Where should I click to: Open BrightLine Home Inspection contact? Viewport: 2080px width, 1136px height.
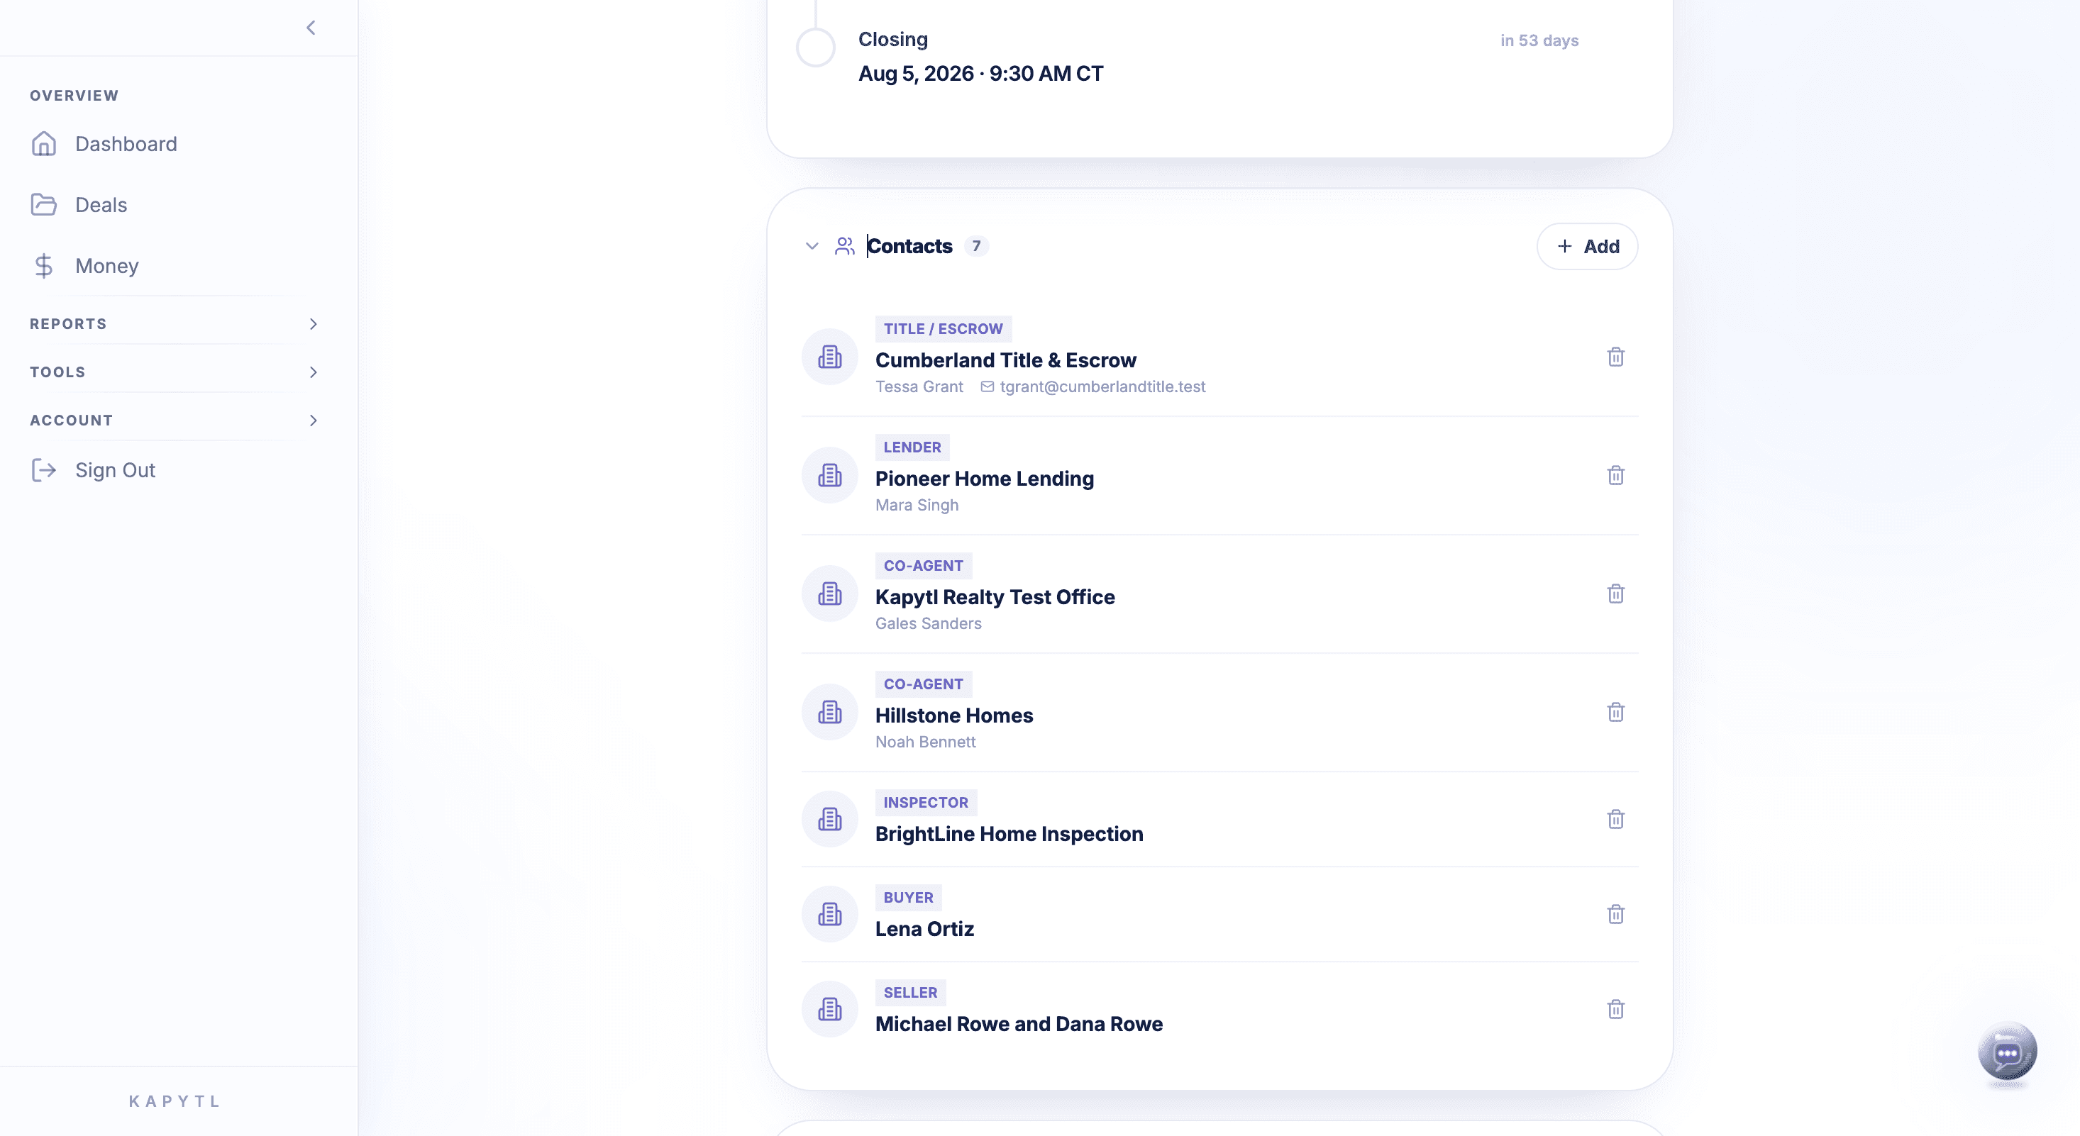[1009, 834]
